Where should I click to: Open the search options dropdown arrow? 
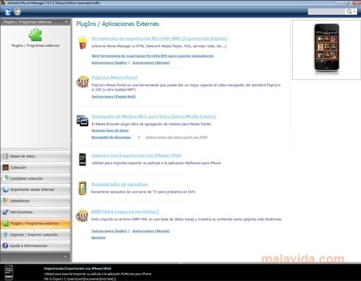coord(355,11)
